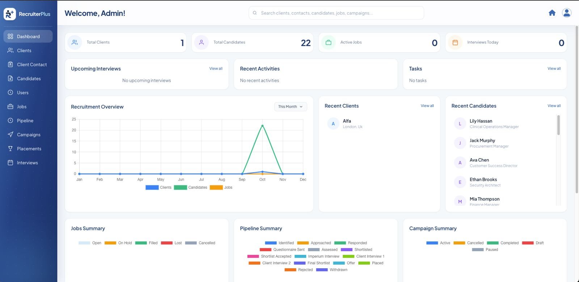Go to Placements in sidebar
The image size is (579, 282).
pyautogui.click(x=28, y=149)
